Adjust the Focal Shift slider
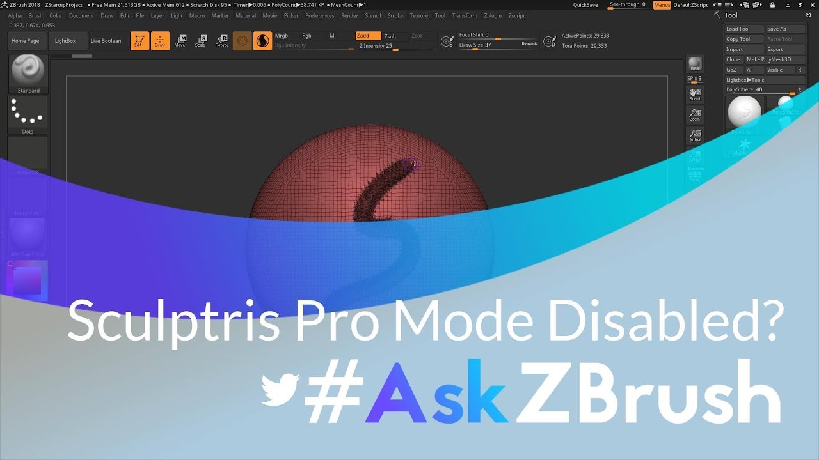 (x=498, y=36)
